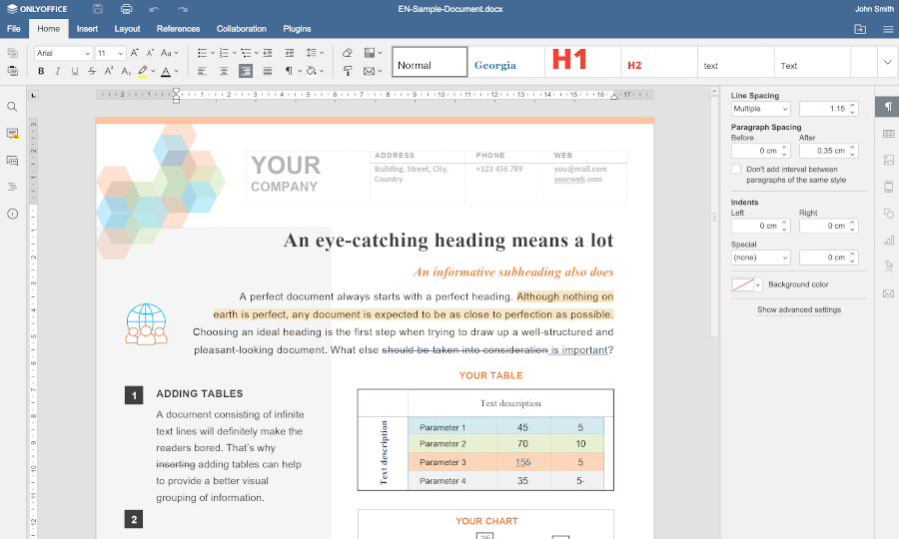Open the Search icon in left sidebar
Viewport: 899px width, 539px height.
(x=12, y=107)
